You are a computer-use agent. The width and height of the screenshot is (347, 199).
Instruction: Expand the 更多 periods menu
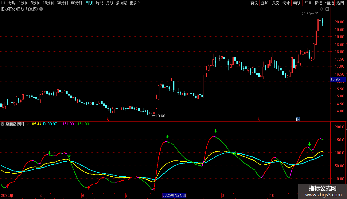135,3
